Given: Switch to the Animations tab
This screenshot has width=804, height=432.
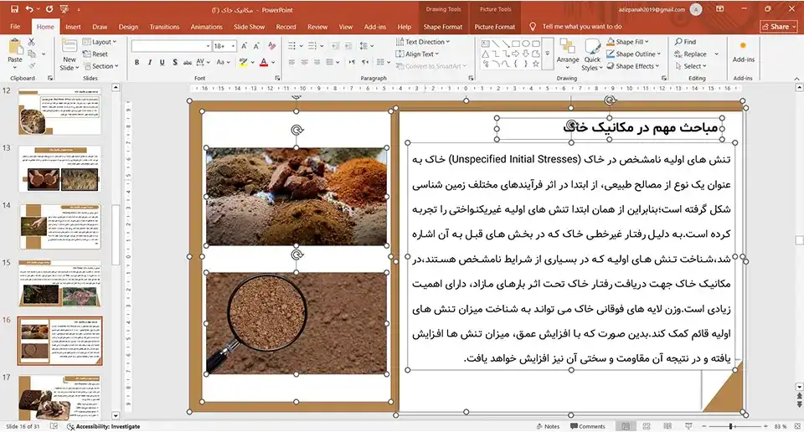Looking at the screenshot, I should pos(206,27).
